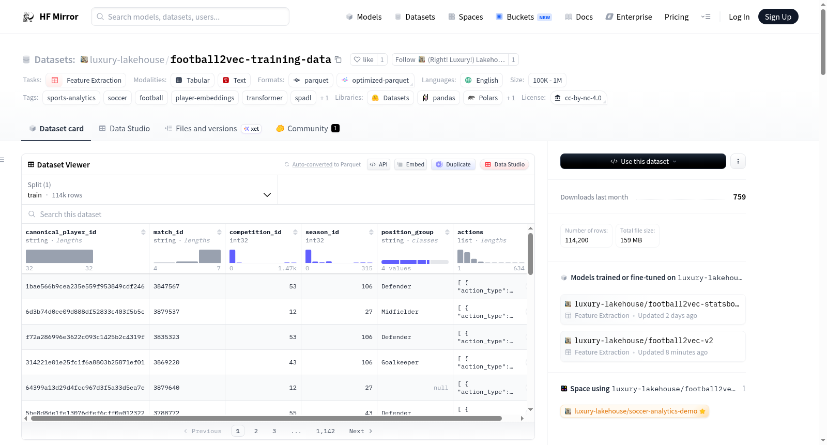Open the football2vec-statsbo… model card

click(x=653, y=309)
